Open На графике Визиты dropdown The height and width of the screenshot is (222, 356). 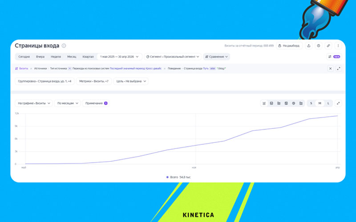[34, 103]
